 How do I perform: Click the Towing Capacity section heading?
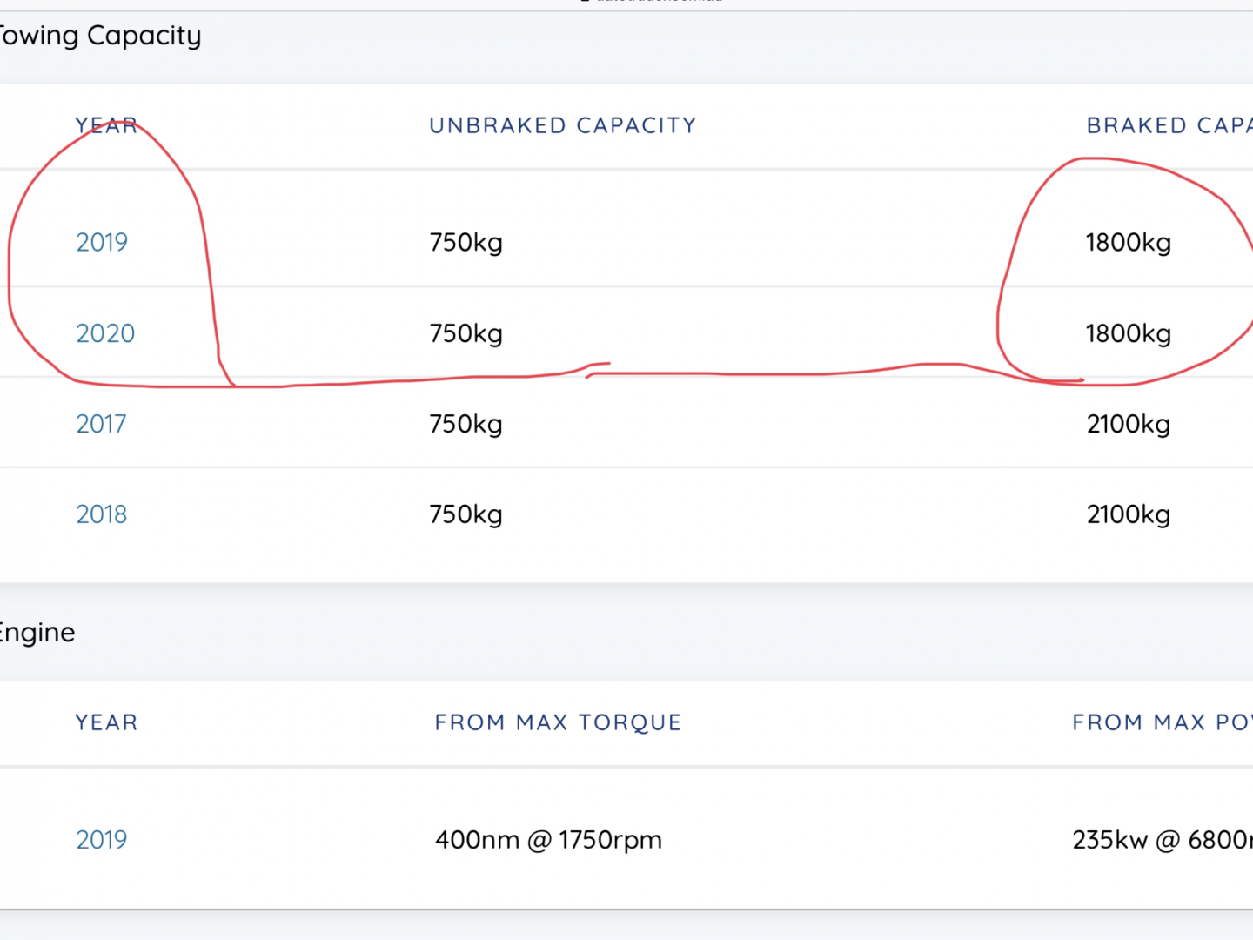coord(101,36)
